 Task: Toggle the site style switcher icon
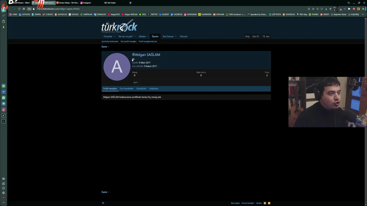pos(103,203)
